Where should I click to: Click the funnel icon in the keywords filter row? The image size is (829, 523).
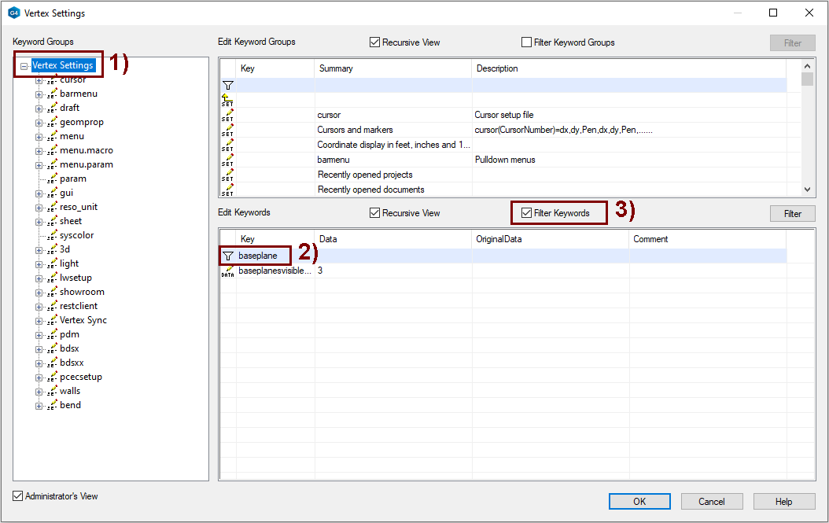coord(227,256)
